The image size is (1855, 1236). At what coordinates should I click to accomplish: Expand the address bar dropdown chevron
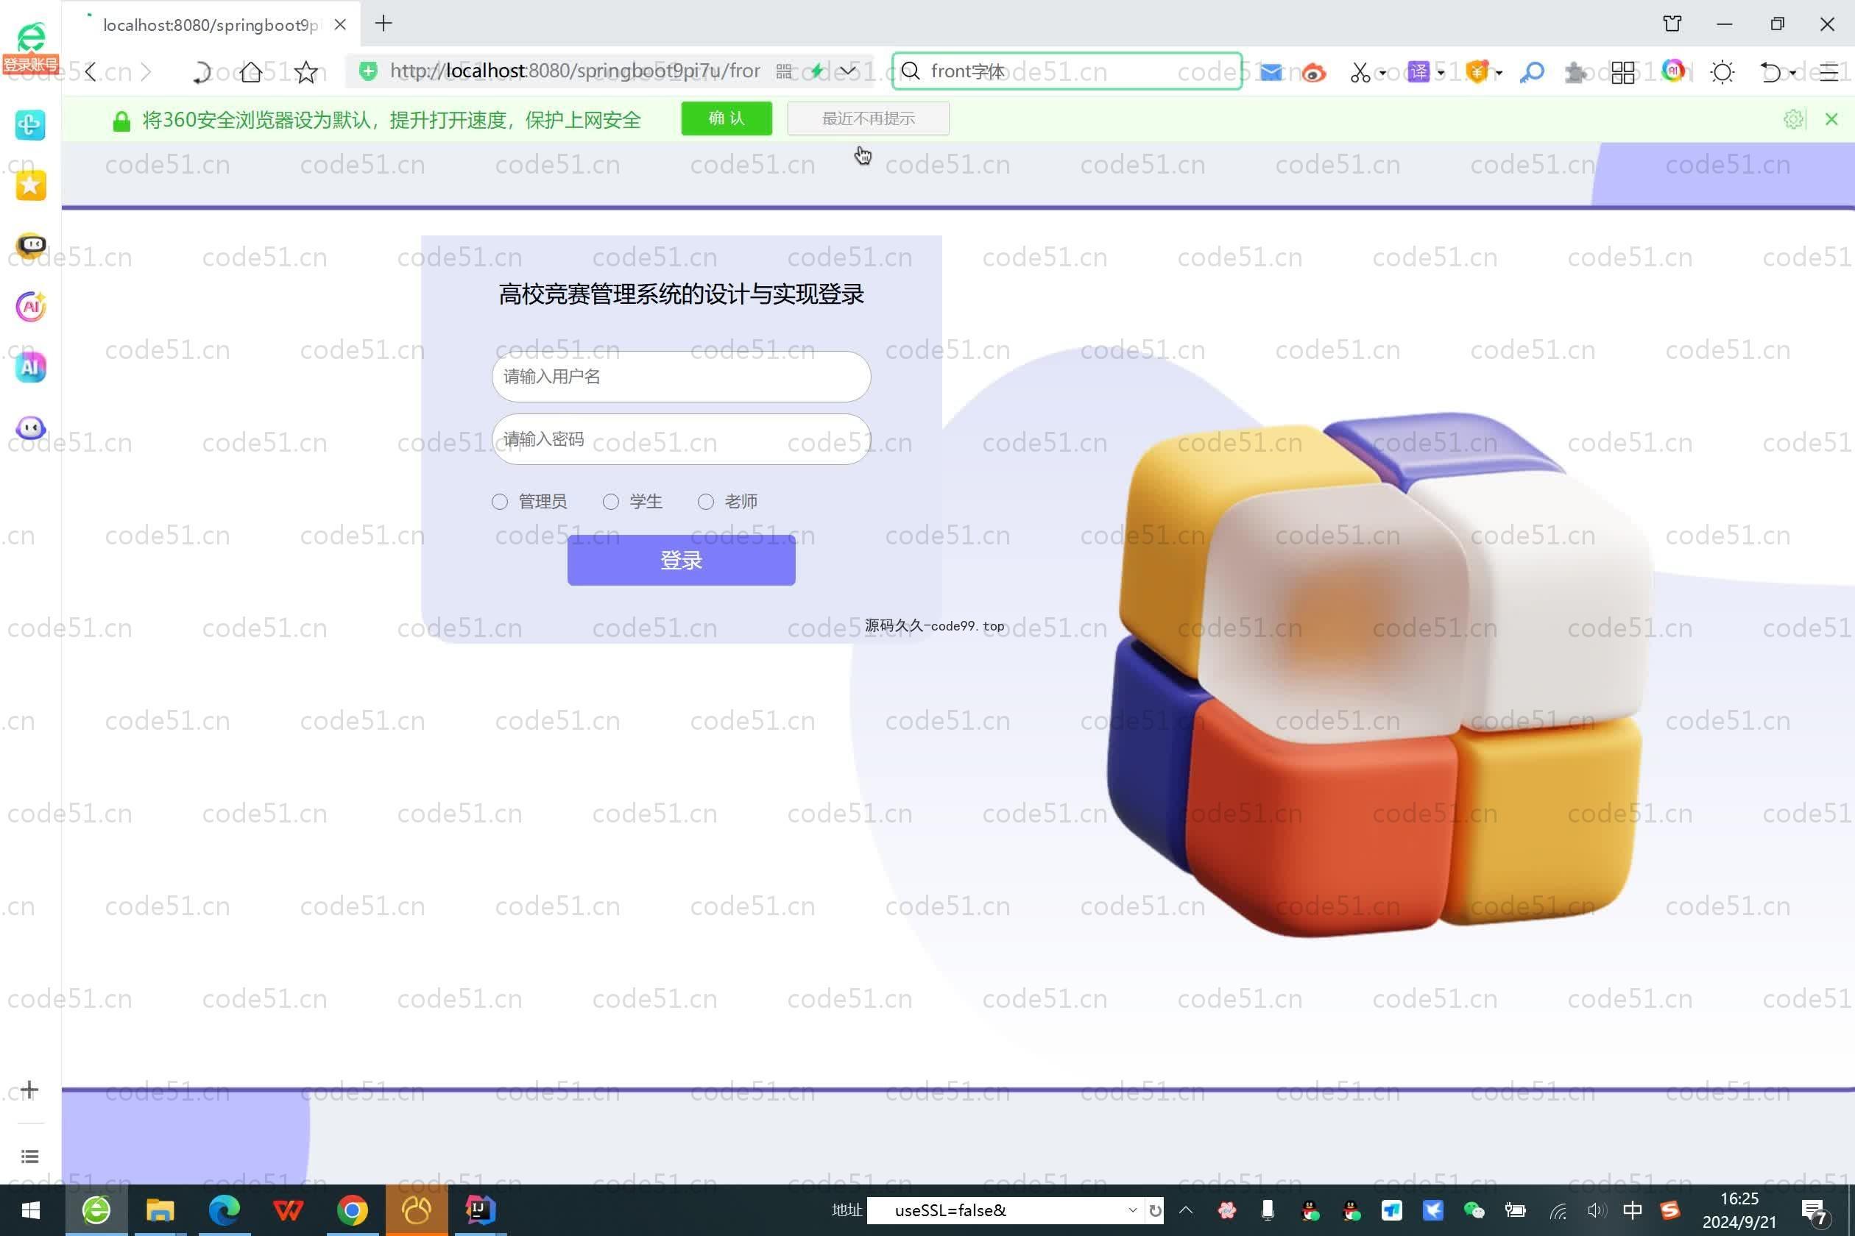(848, 72)
